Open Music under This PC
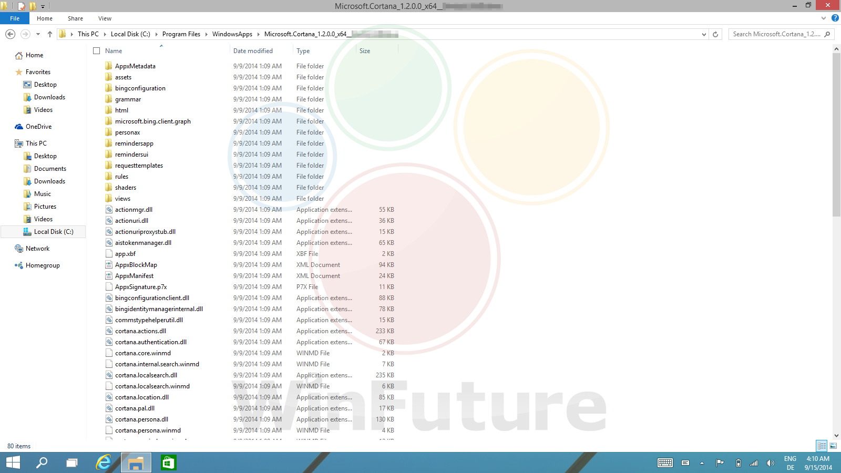The image size is (841, 473). [x=42, y=194]
